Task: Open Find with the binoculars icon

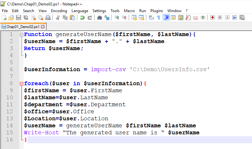Action: 99,18
